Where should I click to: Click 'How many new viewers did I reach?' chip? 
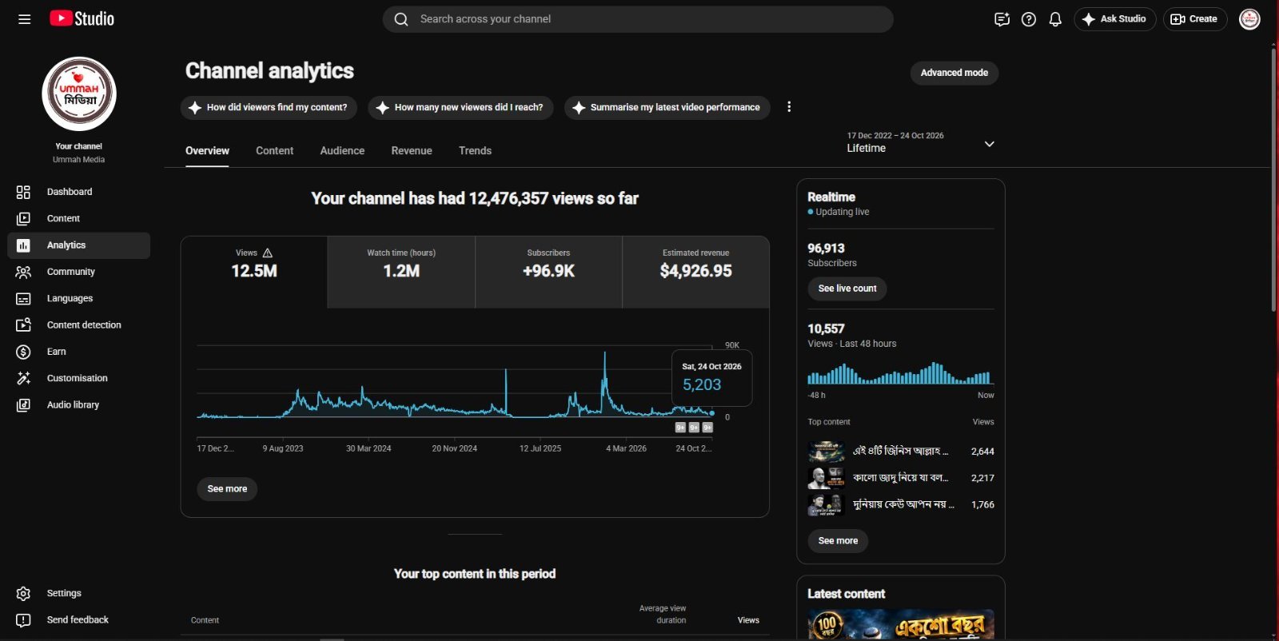(460, 107)
